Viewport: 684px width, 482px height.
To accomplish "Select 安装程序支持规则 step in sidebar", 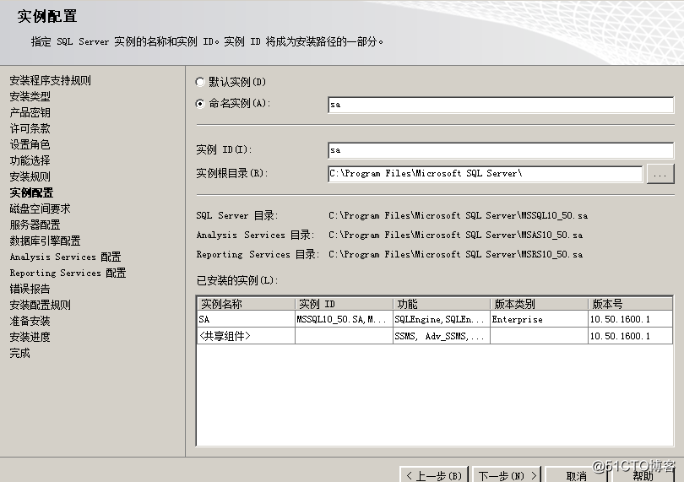I will coord(50,80).
